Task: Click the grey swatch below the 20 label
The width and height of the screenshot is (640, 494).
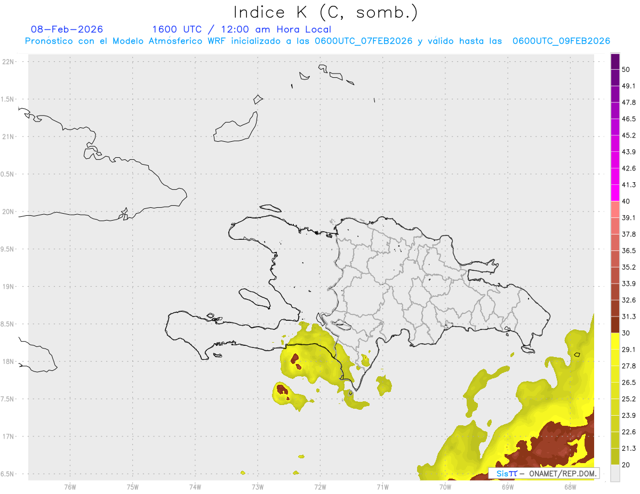Action: tap(615, 473)
